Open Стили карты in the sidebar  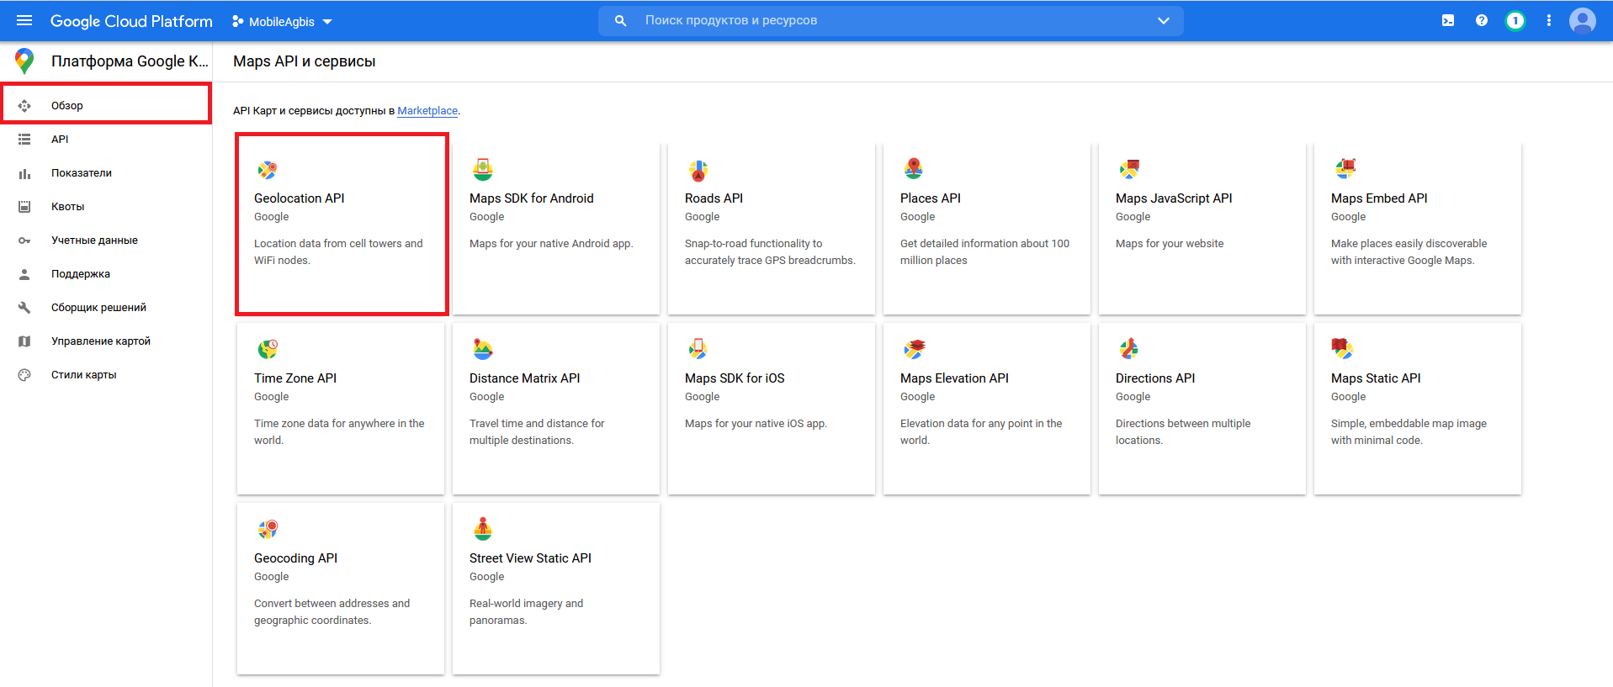(106, 375)
